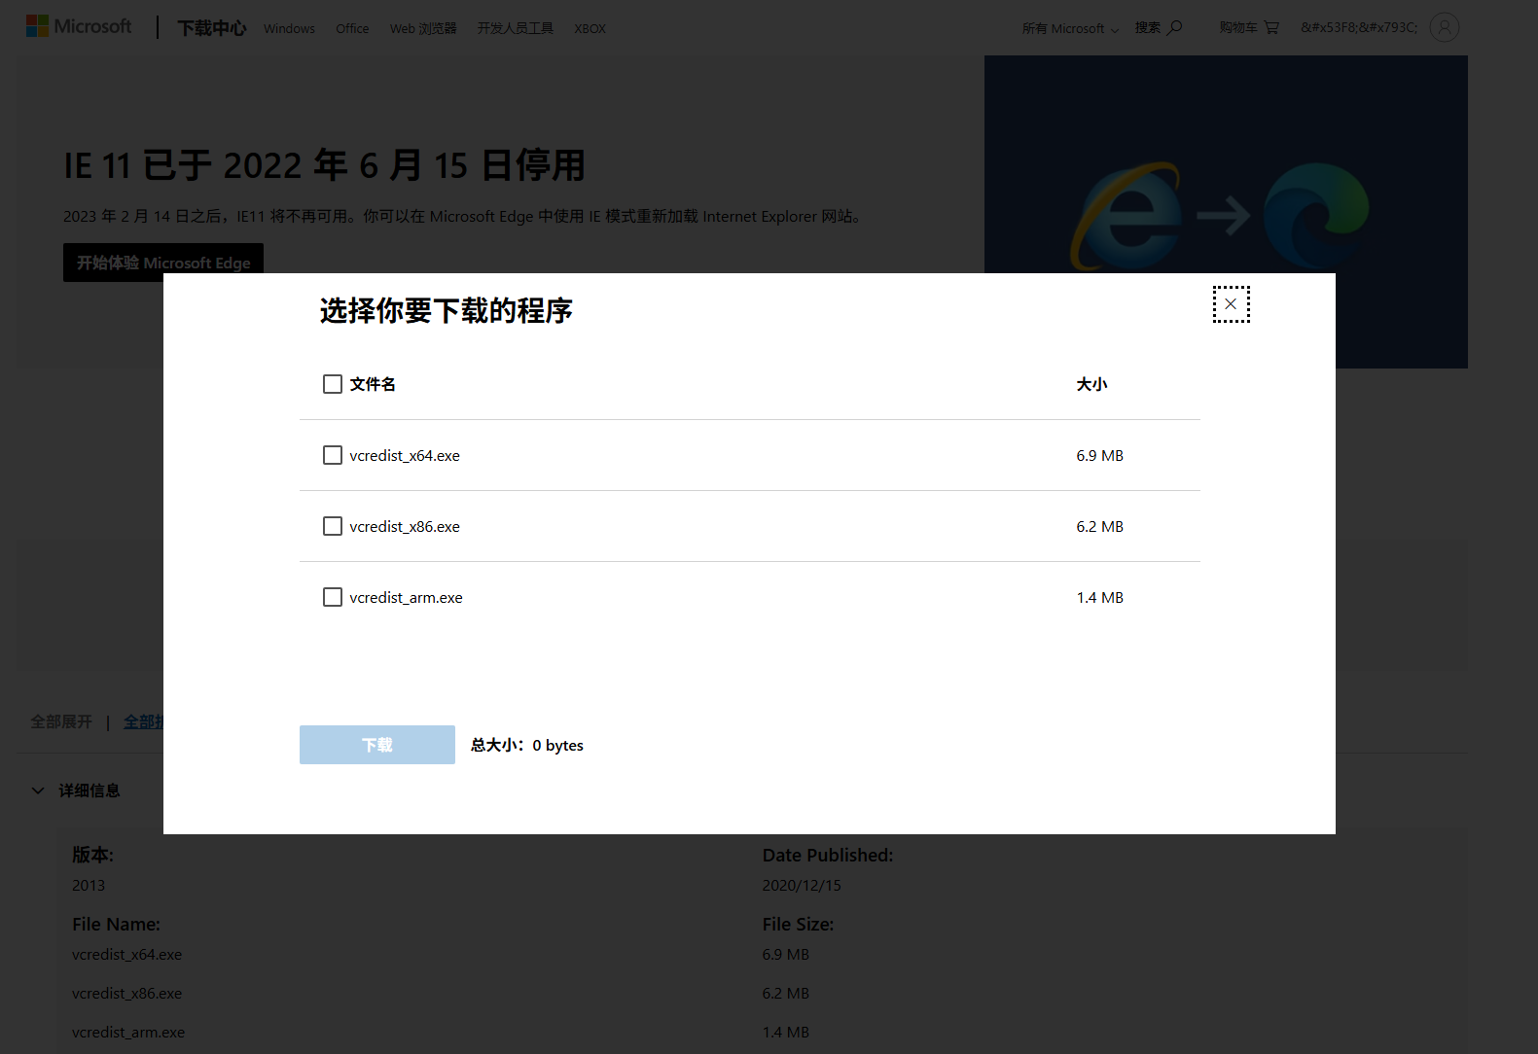Check the vcredist_arm.exe checkbox
Image resolution: width=1538 pixels, height=1054 pixels.
pos(333,597)
